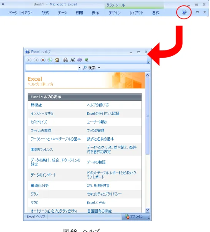Image resolution: width=210 pixels, height=232 pixels.
Task: Open データのインポート help link
Action: (x=43, y=175)
